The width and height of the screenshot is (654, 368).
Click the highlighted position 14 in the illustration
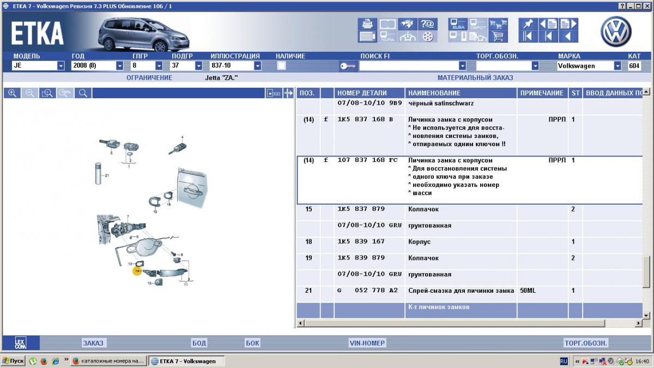[x=137, y=271]
